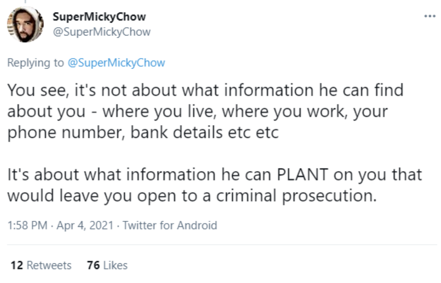This screenshot has height=283, width=441.
Task: Select the tweet's first paragraph text
Action: (205, 111)
